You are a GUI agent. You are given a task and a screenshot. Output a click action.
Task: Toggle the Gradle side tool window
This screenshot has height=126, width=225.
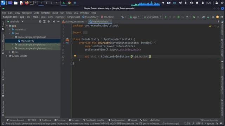point(222,65)
